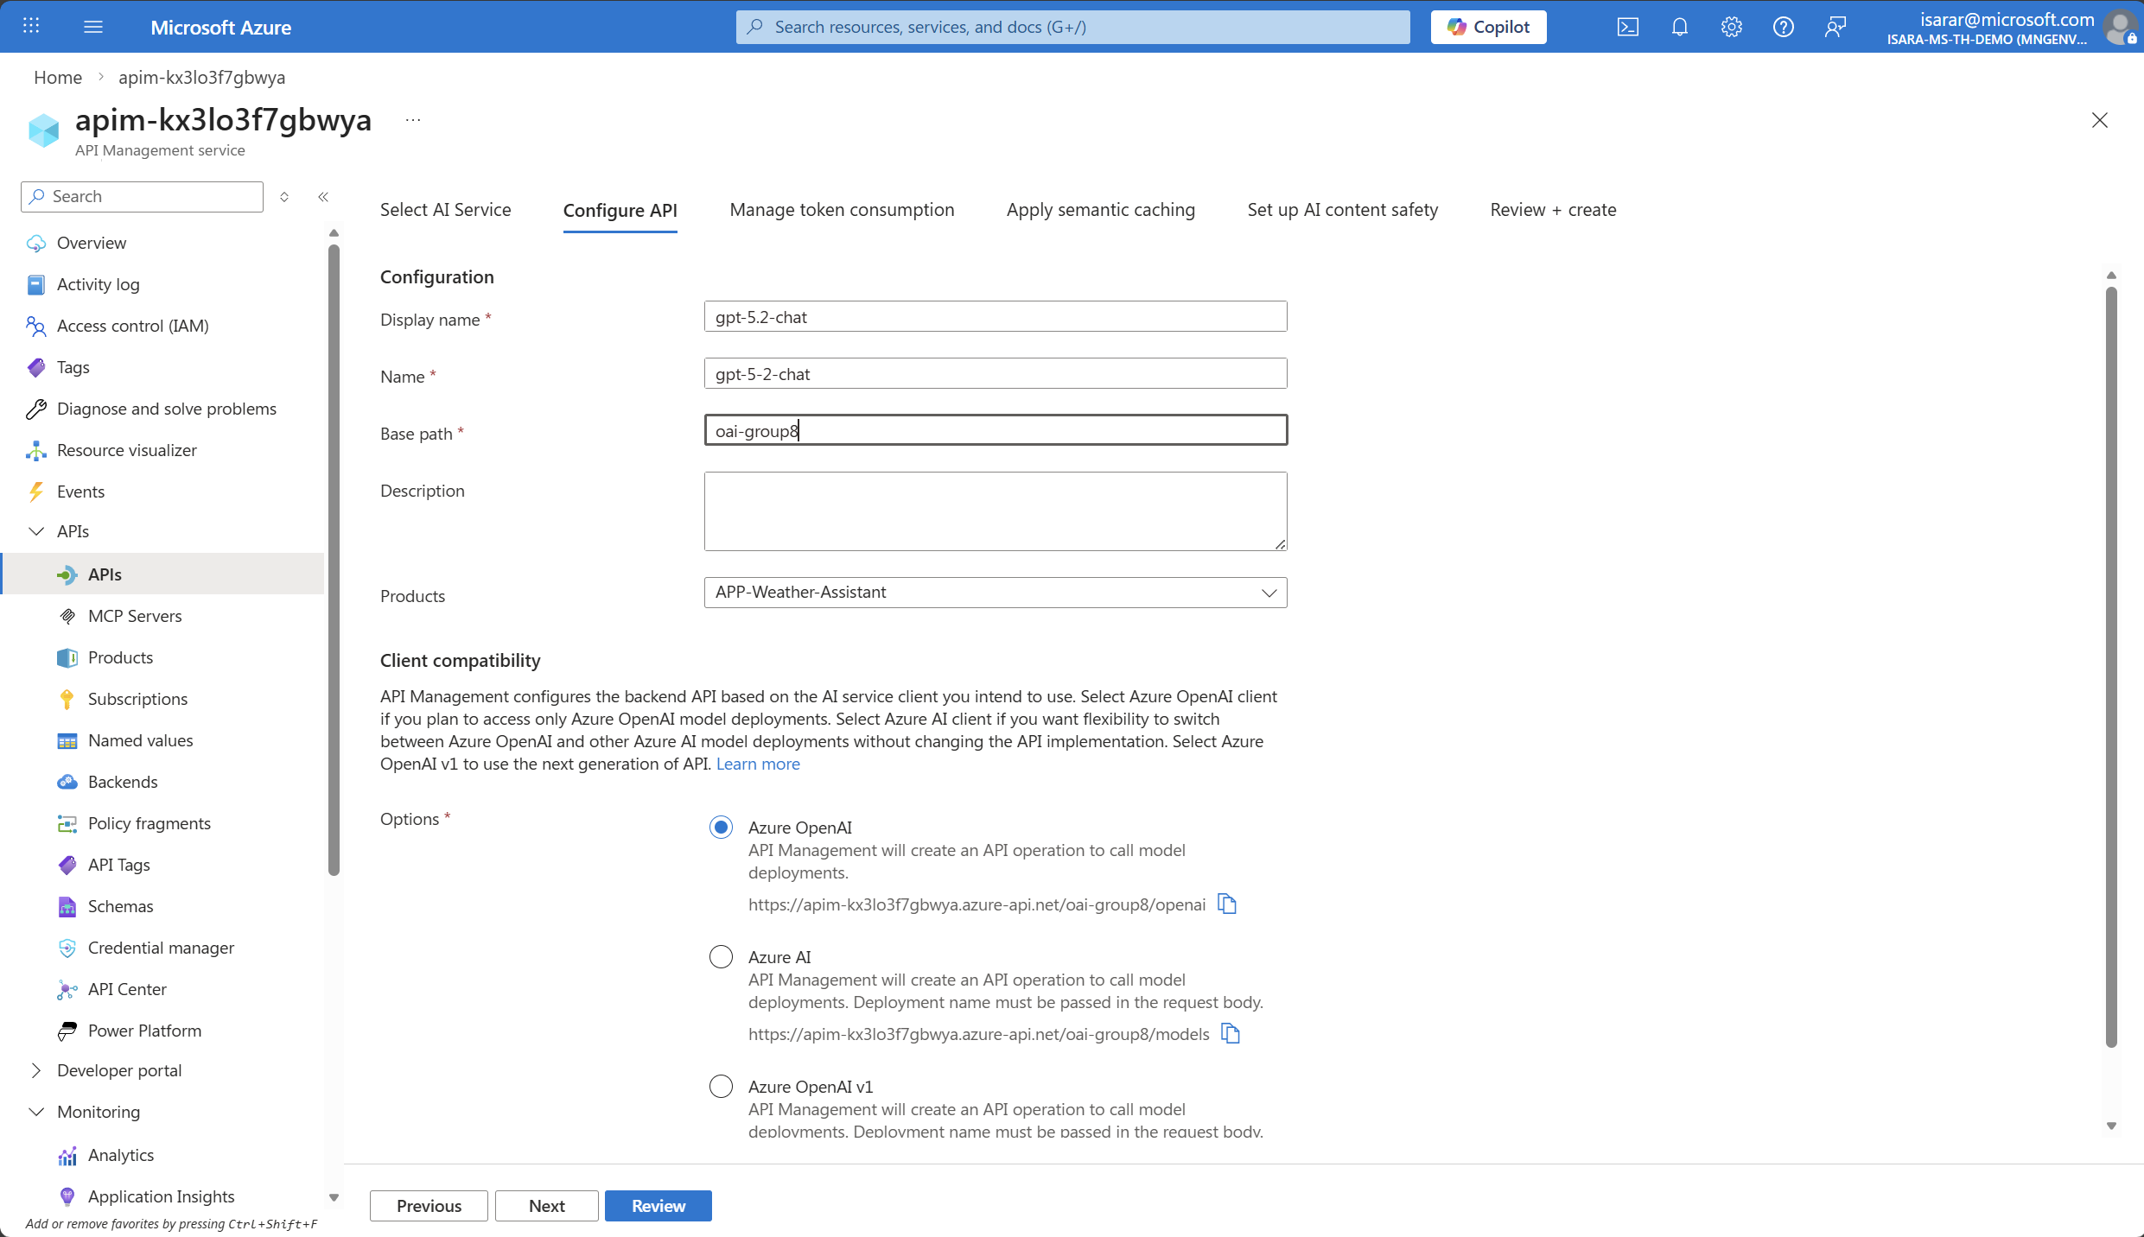This screenshot has width=2144, height=1237.
Task: Open Schemas in the sidebar
Action: click(120, 906)
